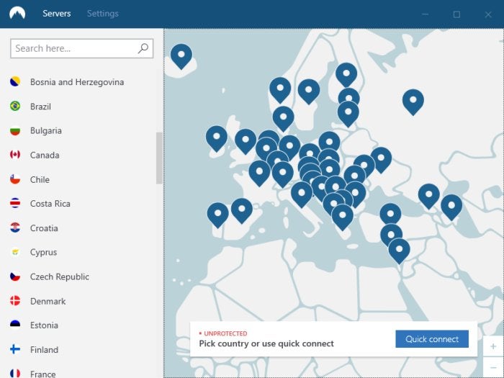Pick Chile from the country list
504x378 pixels.
click(x=40, y=180)
